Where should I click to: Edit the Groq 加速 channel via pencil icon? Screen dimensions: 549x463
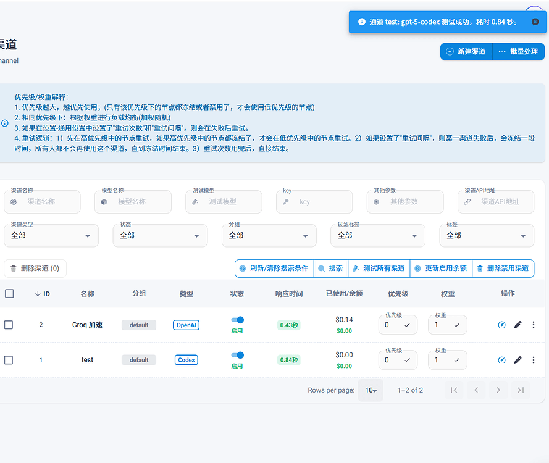518,325
